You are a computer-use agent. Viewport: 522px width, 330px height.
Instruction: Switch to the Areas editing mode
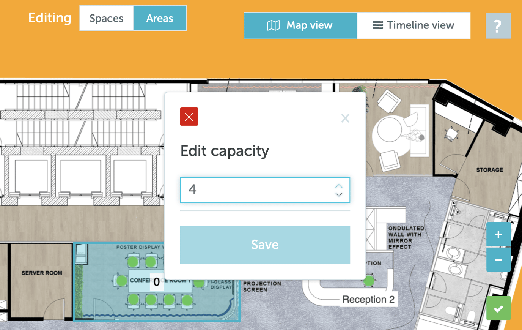(x=159, y=18)
